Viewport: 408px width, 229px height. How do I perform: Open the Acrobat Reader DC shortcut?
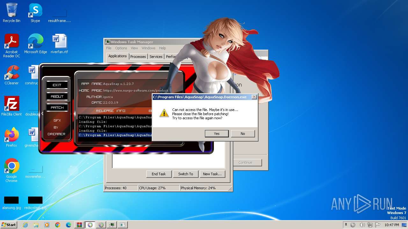(11, 46)
